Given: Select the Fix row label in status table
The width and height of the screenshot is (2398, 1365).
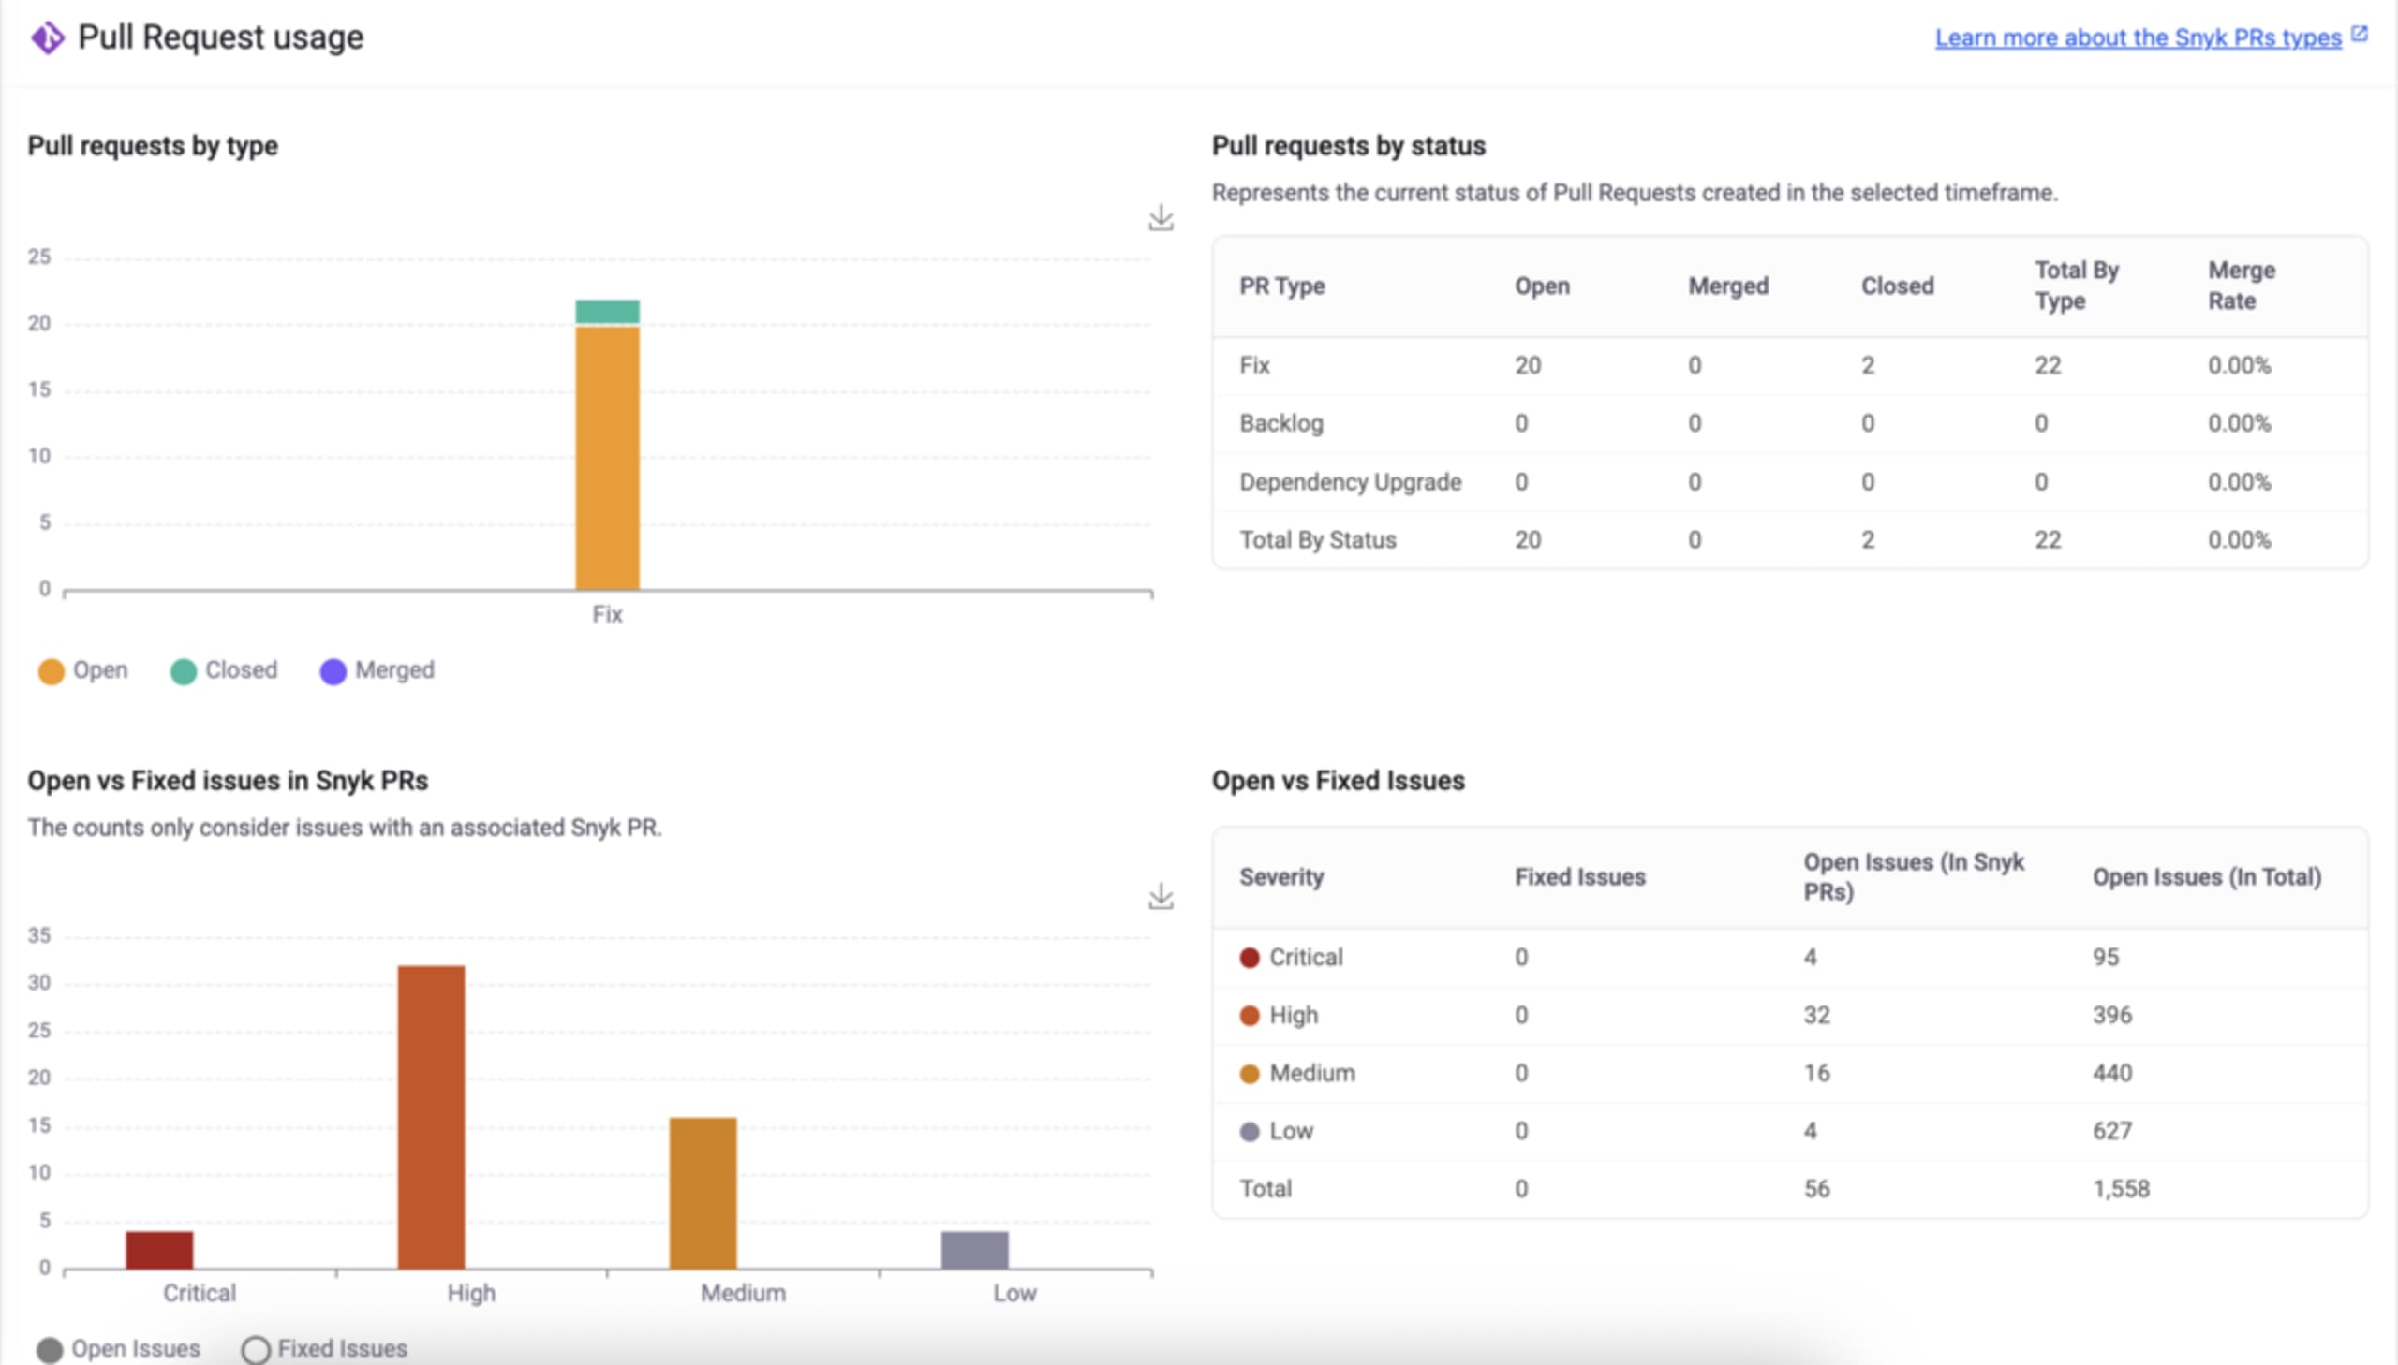Looking at the screenshot, I should click(1255, 366).
